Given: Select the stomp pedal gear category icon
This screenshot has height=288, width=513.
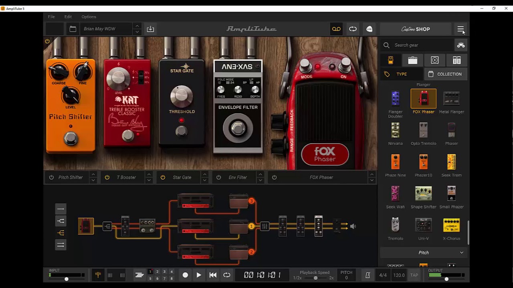Looking at the screenshot, I should click(x=390, y=60).
